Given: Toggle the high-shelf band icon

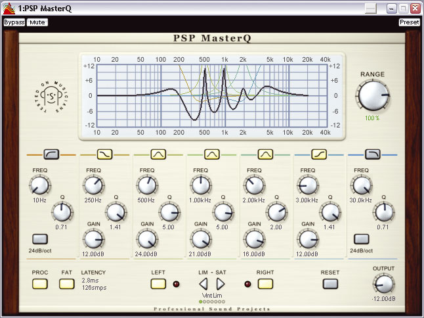Looking at the screenshot, I should (x=319, y=154).
